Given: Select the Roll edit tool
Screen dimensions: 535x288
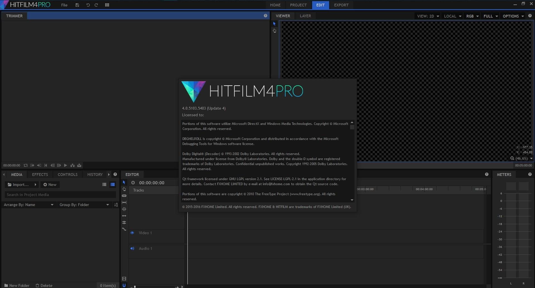Looking at the screenshot, I should (x=124, y=222).
